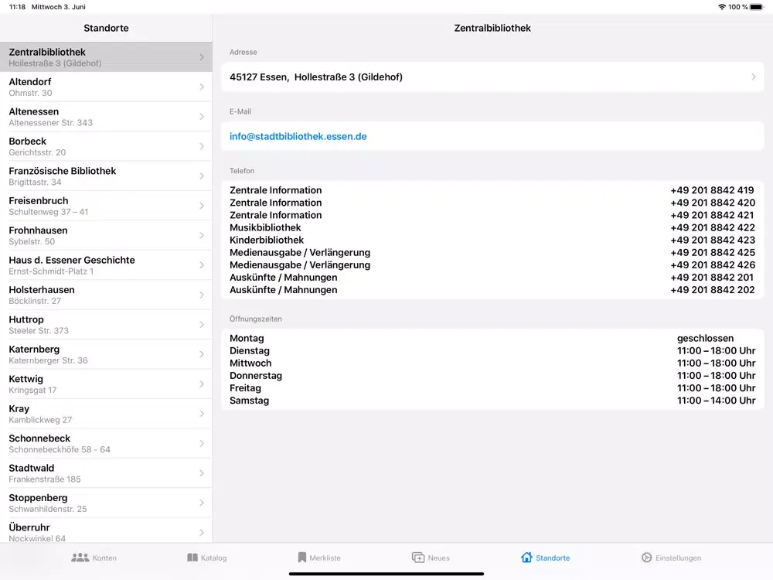Select Huttrop, Steeler Str. 373
Screen dimensions: 773x580
pyautogui.click(x=106, y=325)
